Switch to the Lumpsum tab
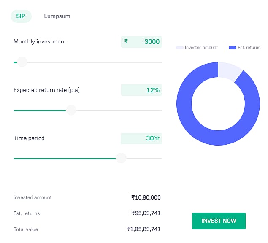The height and width of the screenshot is (243, 268). click(x=57, y=16)
